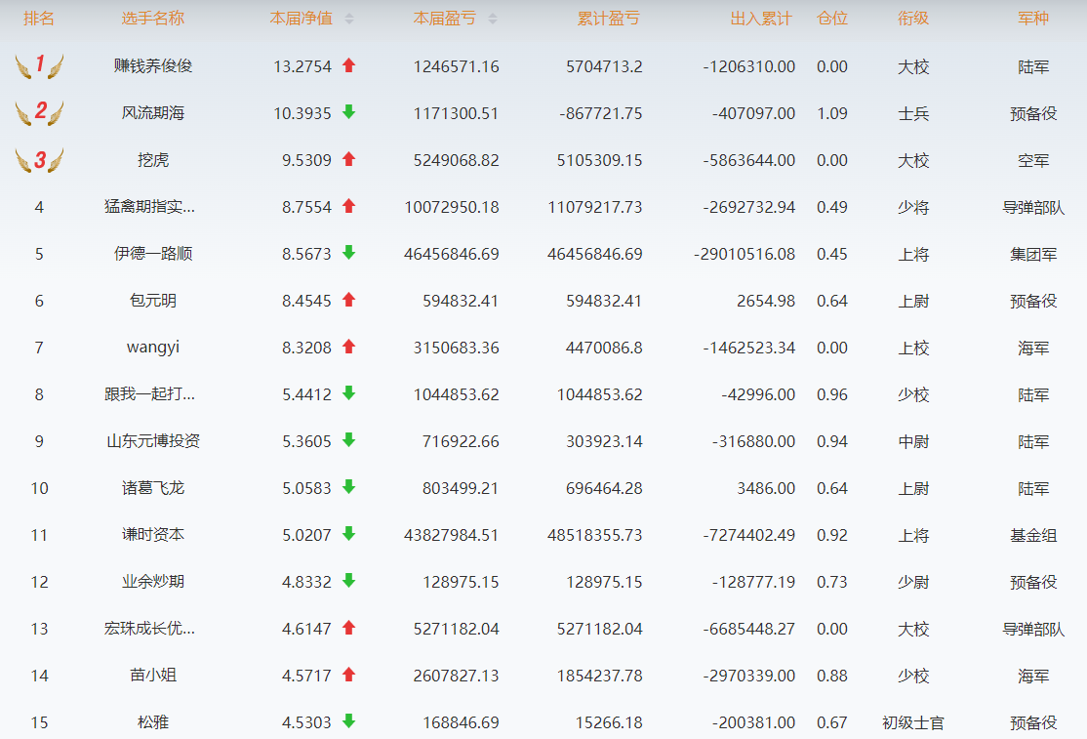Click green down arrow beside 4.5303
The height and width of the screenshot is (739, 1087).
point(349,721)
